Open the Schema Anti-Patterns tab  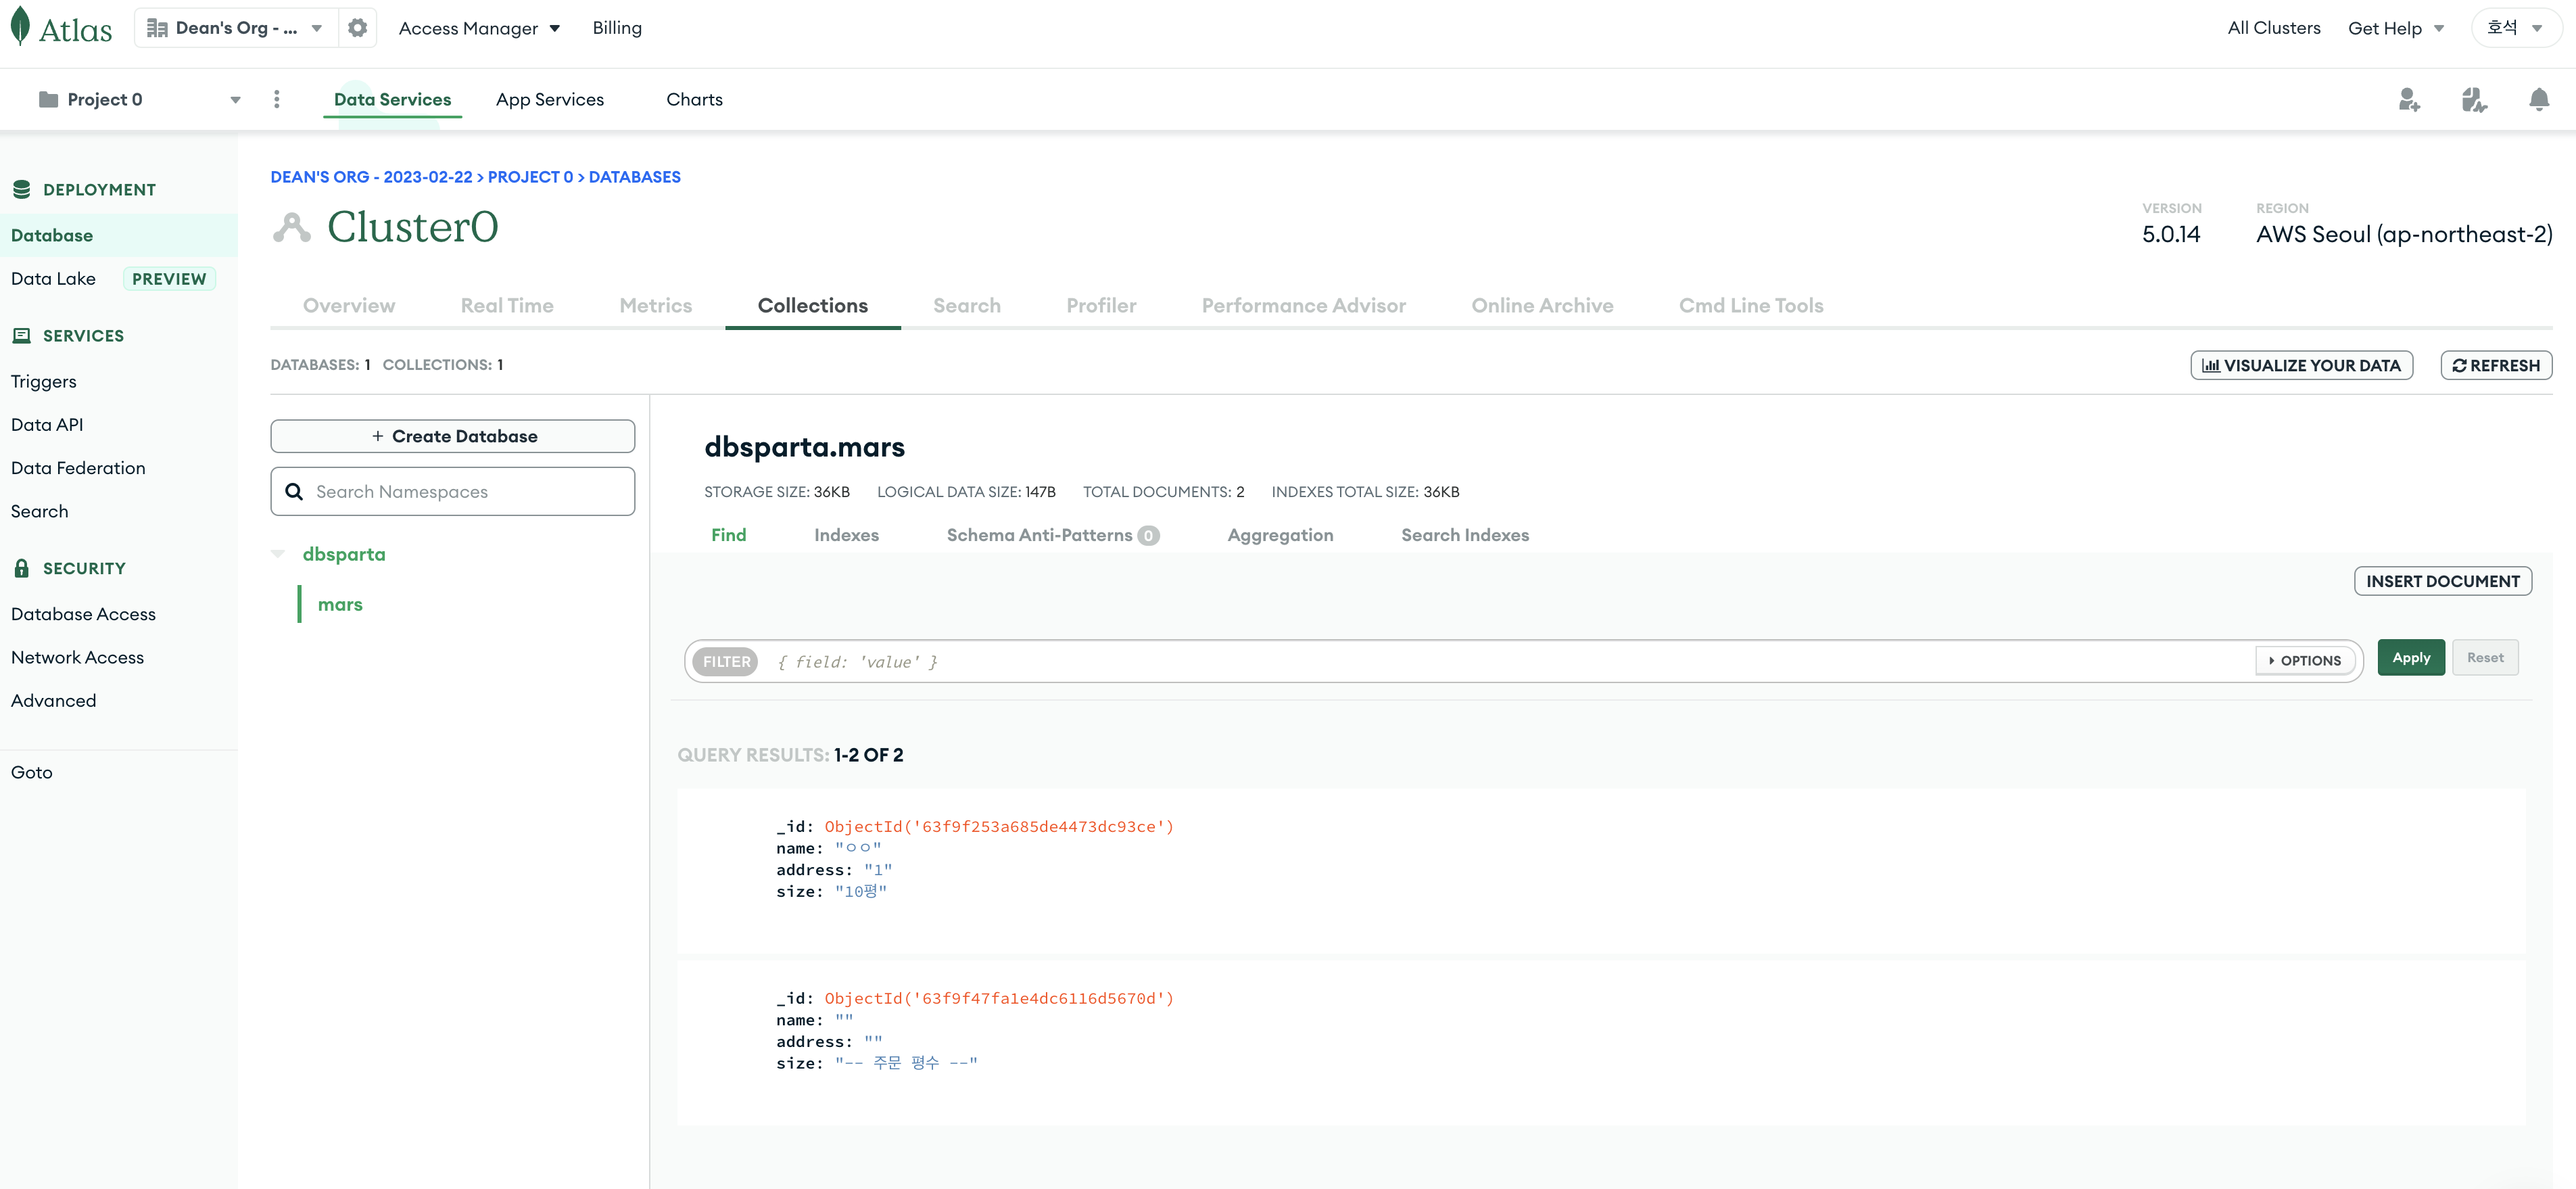pos(1052,535)
